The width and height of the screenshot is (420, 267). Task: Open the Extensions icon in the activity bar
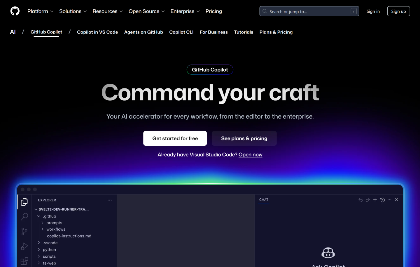click(24, 261)
